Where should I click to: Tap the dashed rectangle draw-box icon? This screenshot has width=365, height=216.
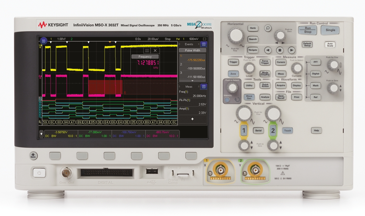[204, 39]
